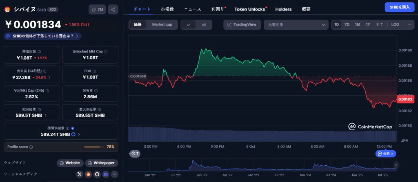Click info icon next to FDV
This screenshot has width=418, height=182.
(x=95, y=71)
